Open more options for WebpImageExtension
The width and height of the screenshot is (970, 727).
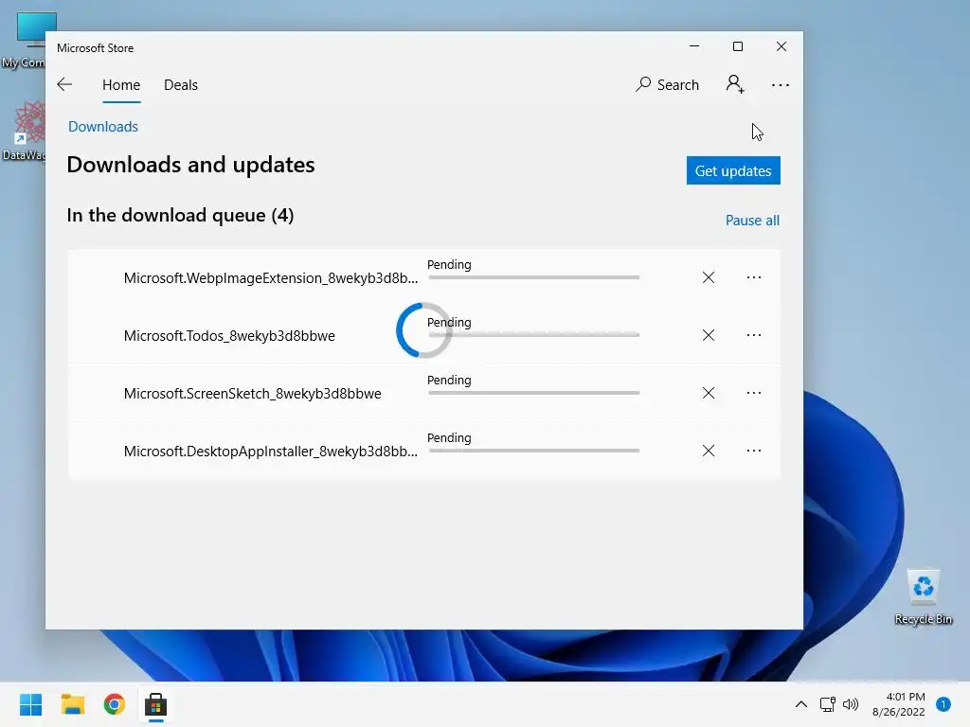[x=753, y=277]
